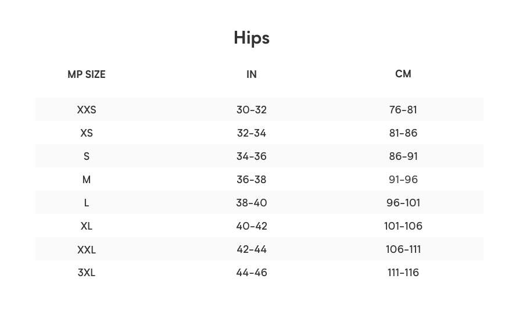Select the 3XL size label
The image size is (519, 311).
[x=87, y=273]
